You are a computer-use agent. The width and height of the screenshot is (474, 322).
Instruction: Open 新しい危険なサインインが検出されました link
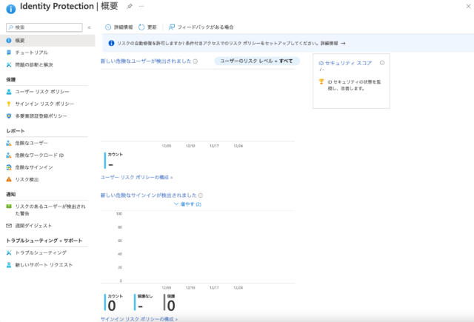[148, 195]
